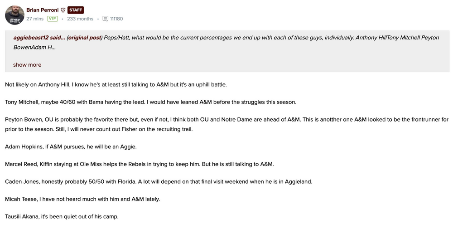This screenshot has width=453, height=225.
Task: Click the verified shield icon
Action: tap(63, 10)
